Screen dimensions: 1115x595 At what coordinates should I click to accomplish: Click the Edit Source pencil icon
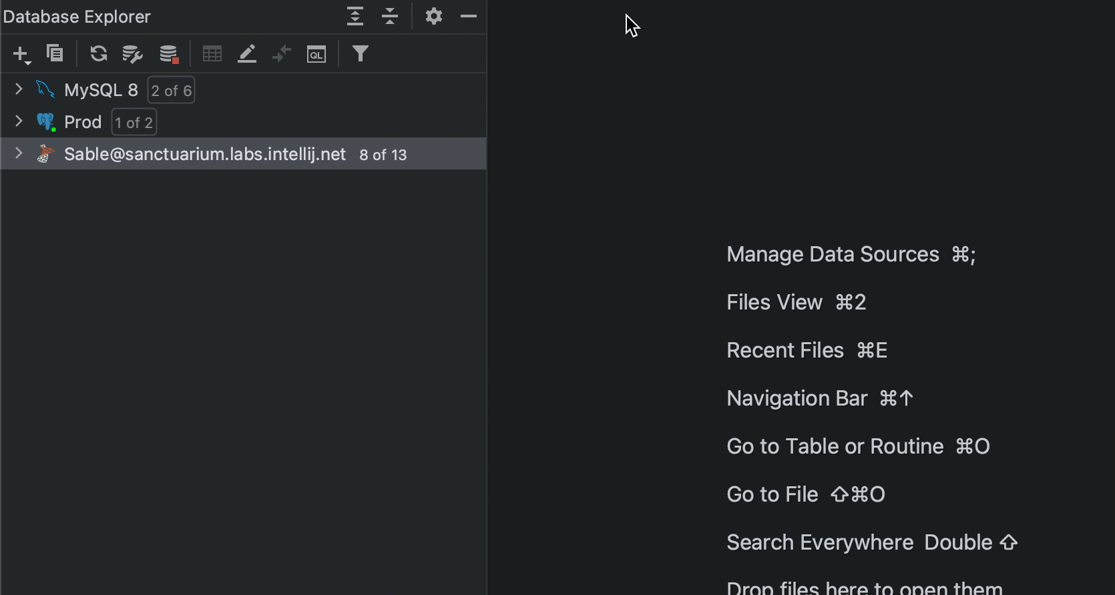(x=247, y=54)
